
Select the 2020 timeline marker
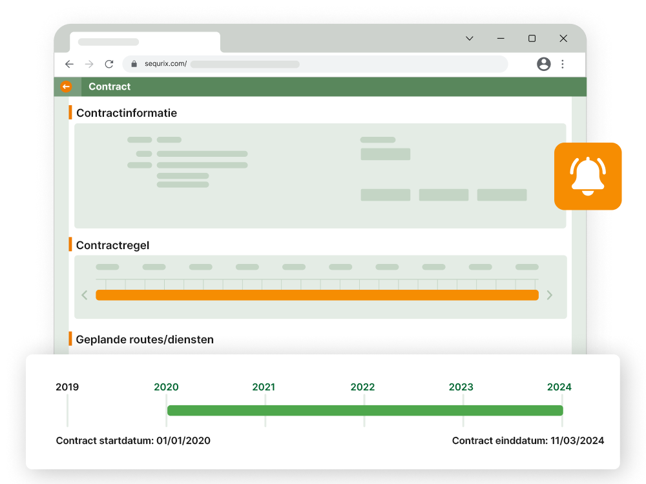[166, 387]
